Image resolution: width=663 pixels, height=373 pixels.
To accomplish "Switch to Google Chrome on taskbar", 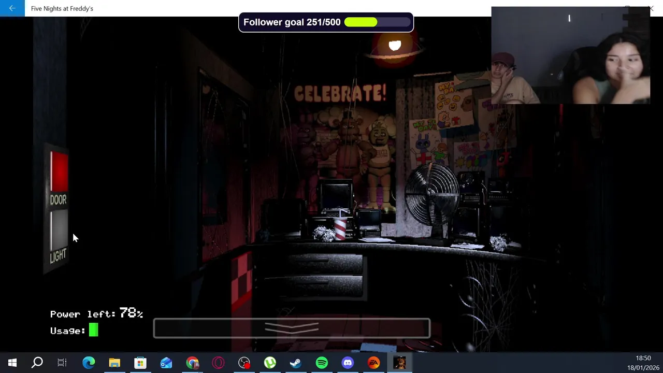I will pos(192,363).
